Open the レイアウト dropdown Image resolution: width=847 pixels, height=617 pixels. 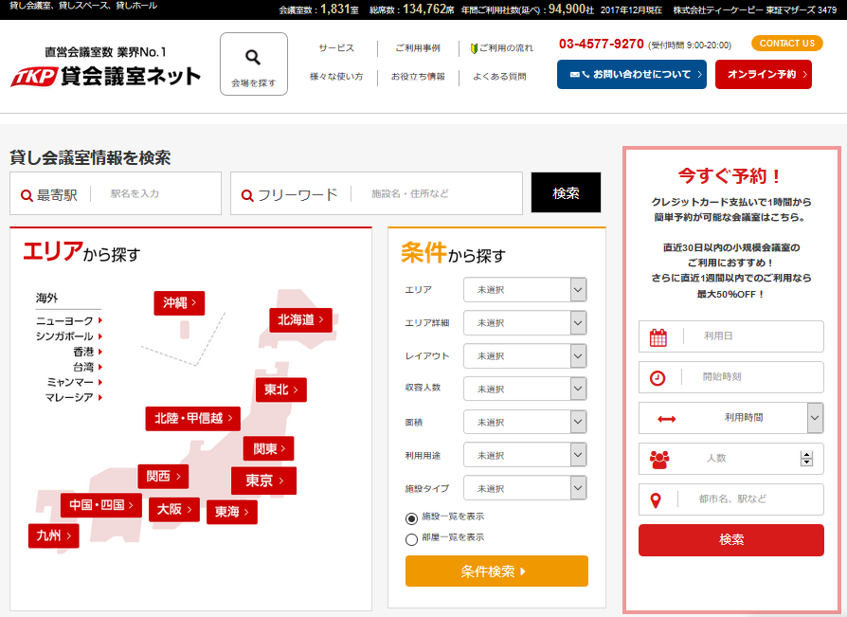525,356
